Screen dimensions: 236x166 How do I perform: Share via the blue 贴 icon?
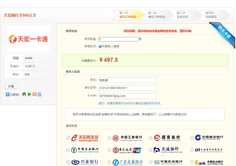coord(40,94)
